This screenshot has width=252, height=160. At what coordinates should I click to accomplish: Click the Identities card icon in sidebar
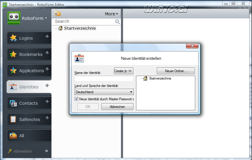point(13,87)
